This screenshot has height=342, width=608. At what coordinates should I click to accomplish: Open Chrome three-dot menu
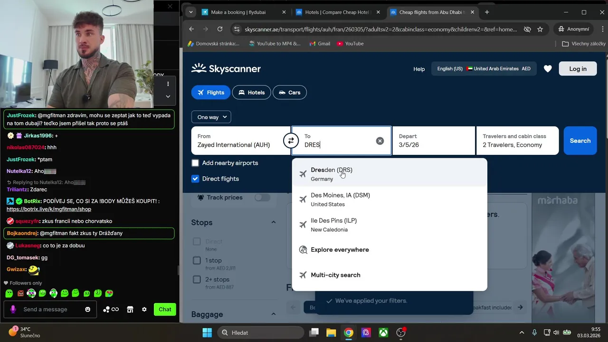point(603,29)
